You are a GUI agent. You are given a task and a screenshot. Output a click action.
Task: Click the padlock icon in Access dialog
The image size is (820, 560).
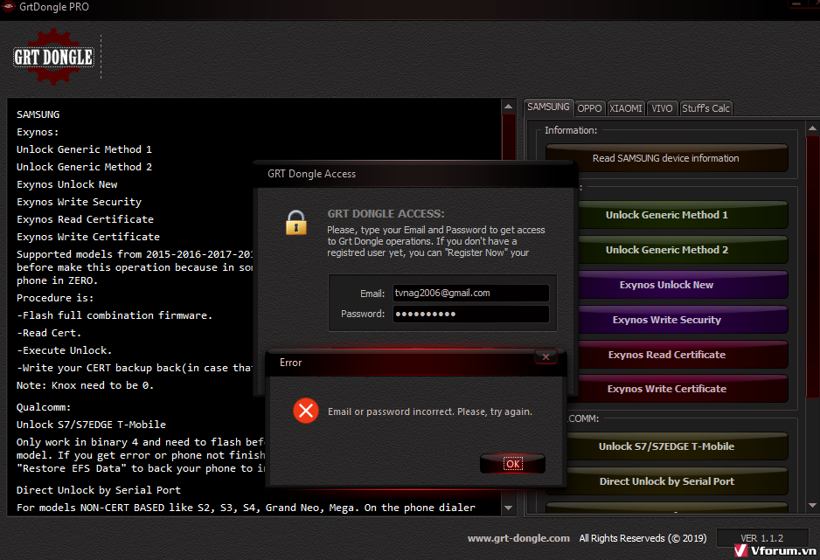(296, 223)
